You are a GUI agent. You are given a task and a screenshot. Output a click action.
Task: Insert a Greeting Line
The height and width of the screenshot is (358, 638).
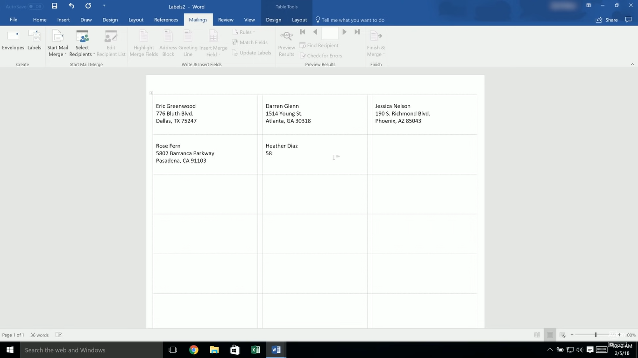tap(188, 42)
